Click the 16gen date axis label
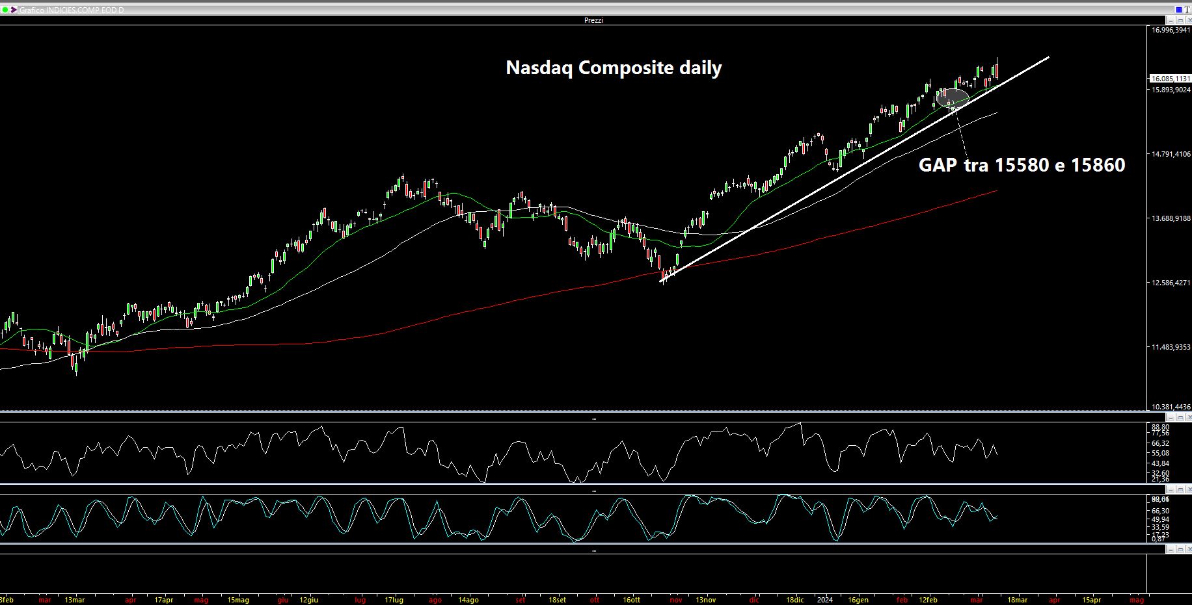Screen dimensions: 1192x605 click(x=858, y=600)
